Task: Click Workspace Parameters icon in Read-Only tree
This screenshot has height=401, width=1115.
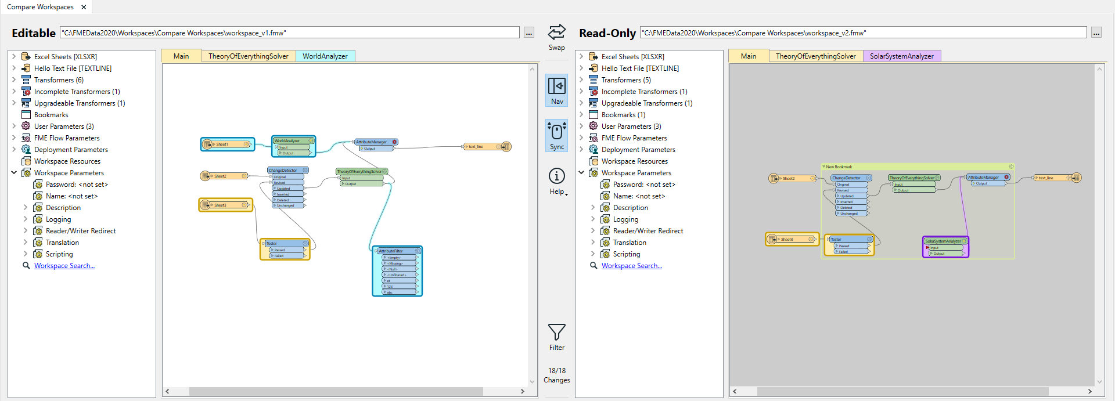Action: [594, 172]
